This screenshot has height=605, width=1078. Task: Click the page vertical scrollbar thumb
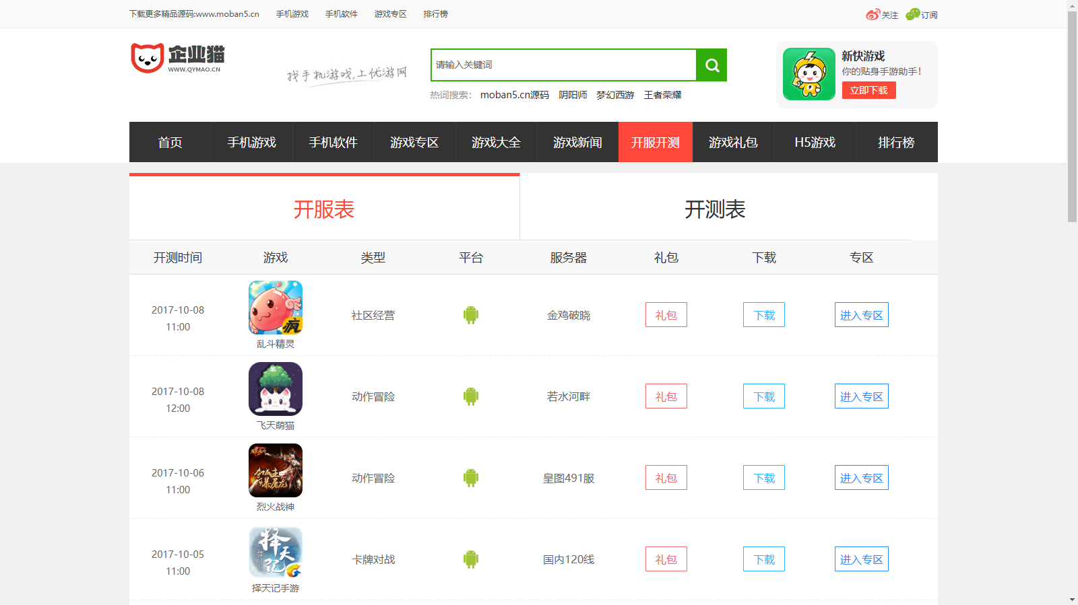point(1072,116)
